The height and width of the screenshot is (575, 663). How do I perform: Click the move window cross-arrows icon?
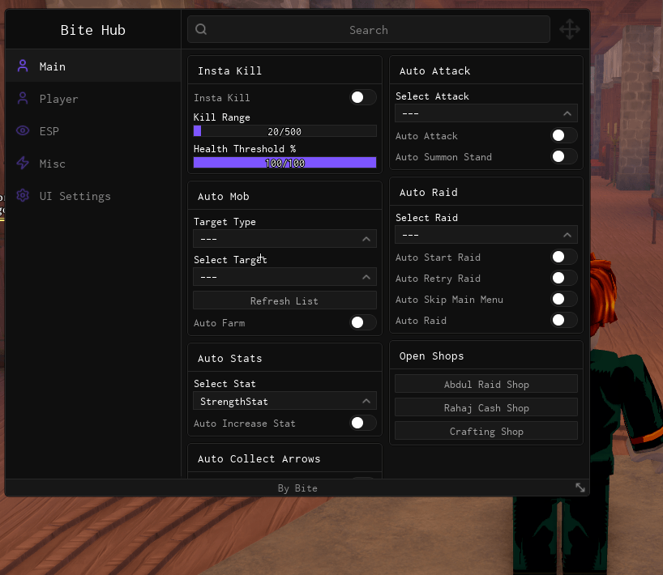570,30
